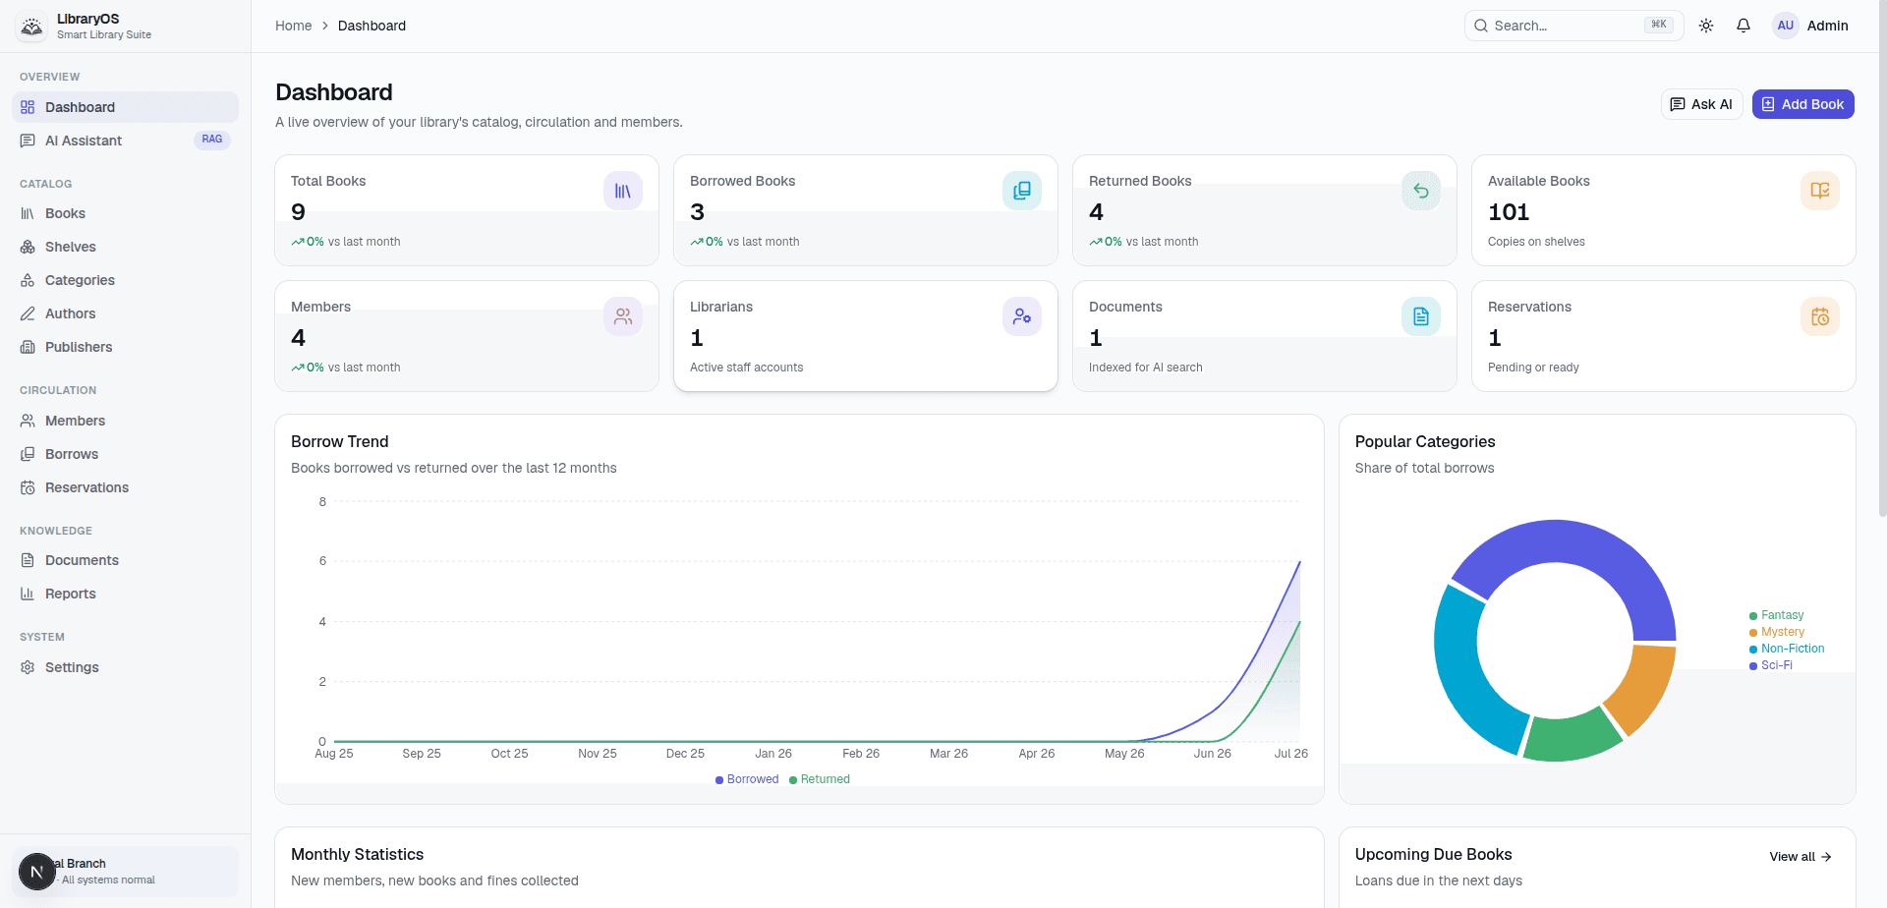Click the LibraryOS logo icon

point(32,27)
